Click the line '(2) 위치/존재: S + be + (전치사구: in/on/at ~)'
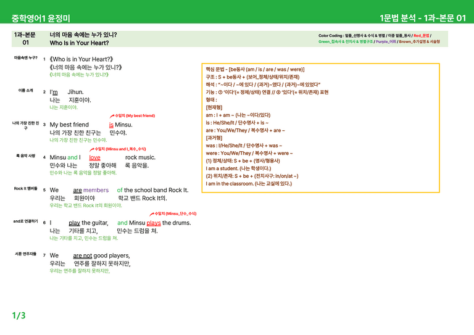The image size is (474, 335). (252, 176)
